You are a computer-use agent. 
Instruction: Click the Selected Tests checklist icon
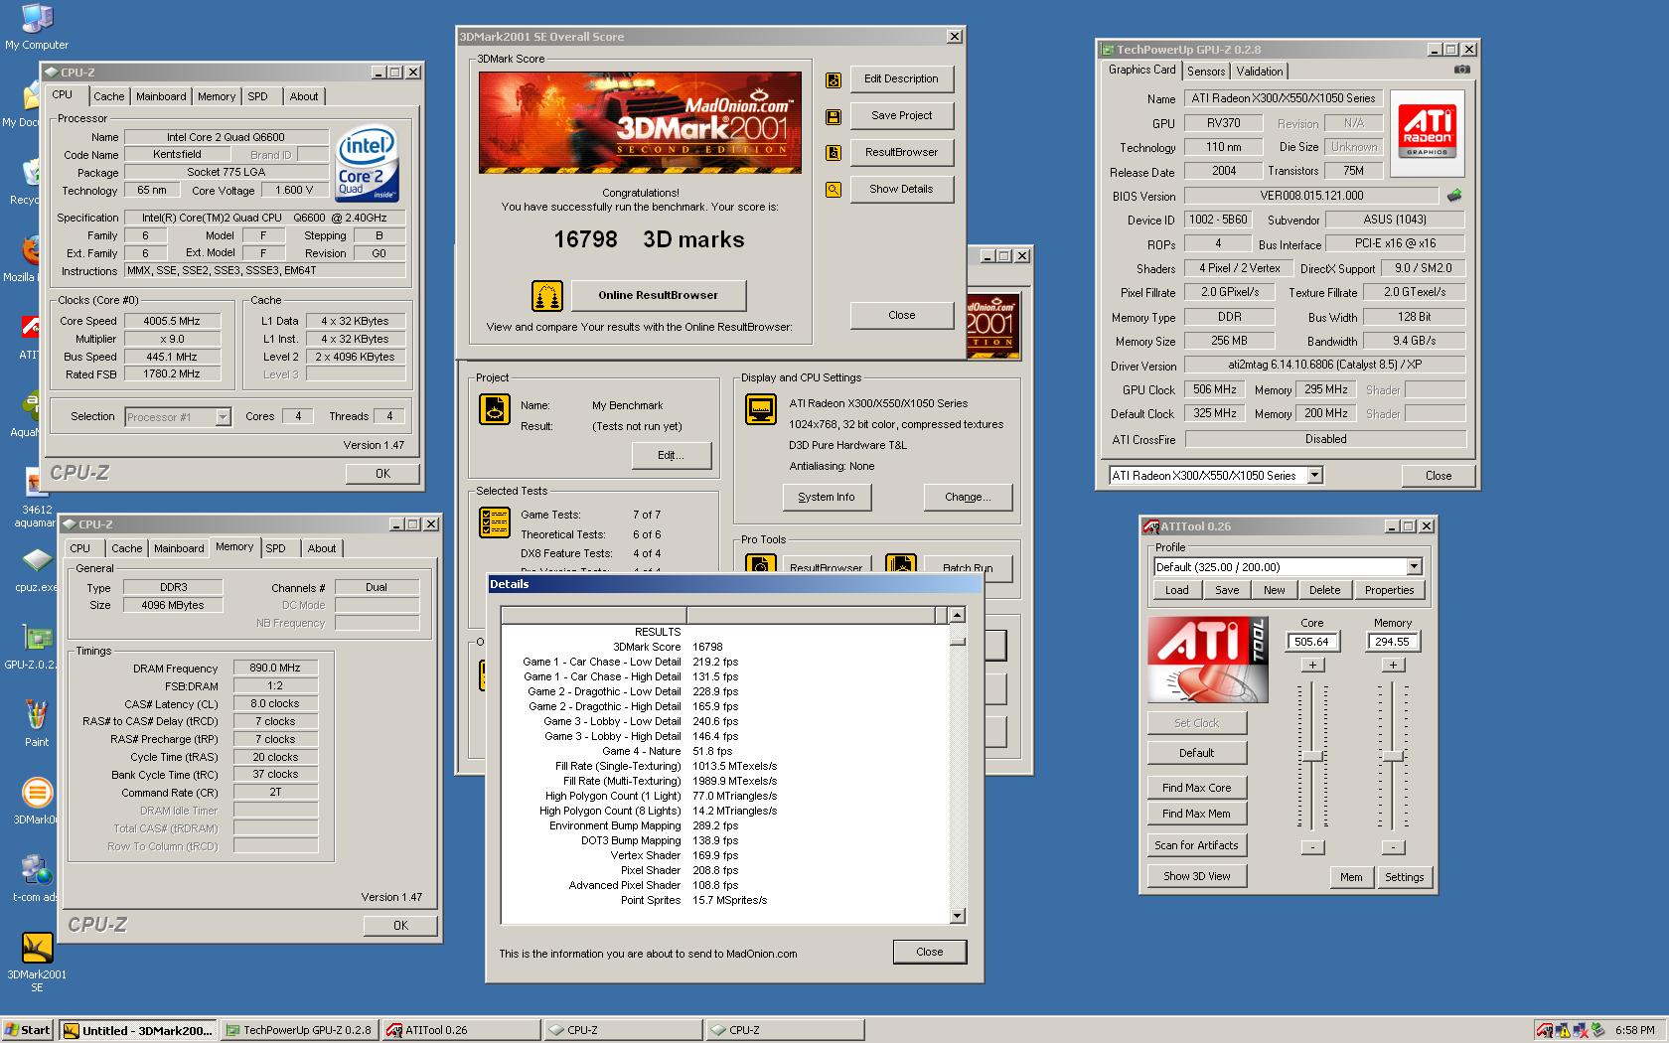[x=495, y=522]
